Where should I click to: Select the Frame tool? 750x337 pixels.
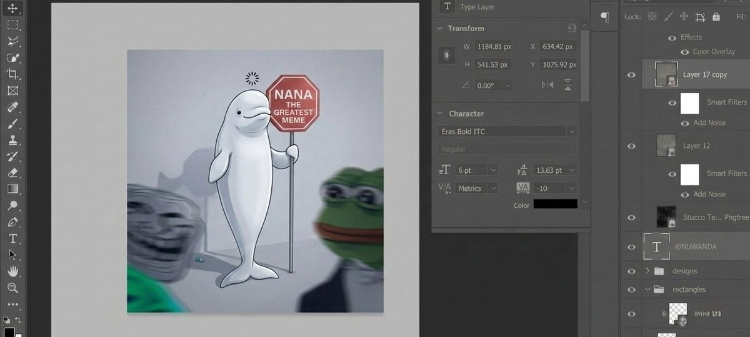pos(12,90)
